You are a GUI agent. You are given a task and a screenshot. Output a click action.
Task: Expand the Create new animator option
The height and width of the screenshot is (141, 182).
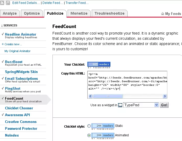(x=12, y=44)
